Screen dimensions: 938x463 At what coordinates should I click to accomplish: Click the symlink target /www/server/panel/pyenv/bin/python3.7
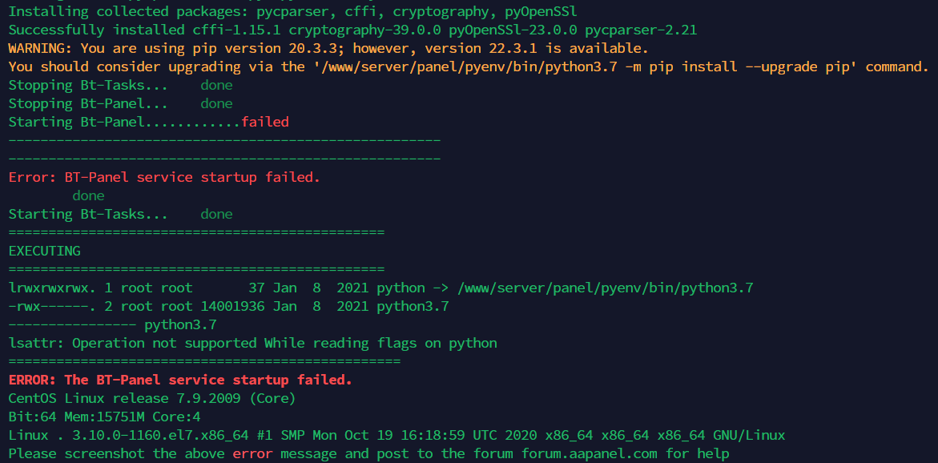(x=605, y=288)
